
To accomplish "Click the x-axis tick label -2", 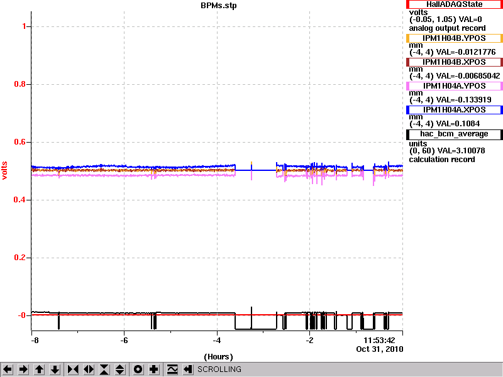I will [309, 341].
